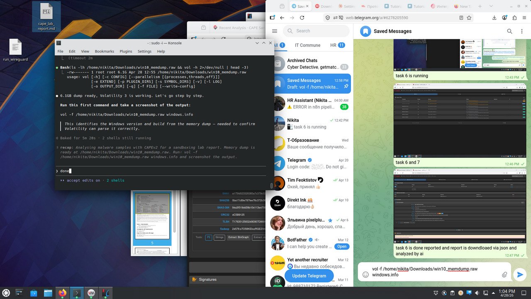Open Firefox extensions puzzle icon
Viewport: 531px width, 299px height.
(x=514, y=18)
